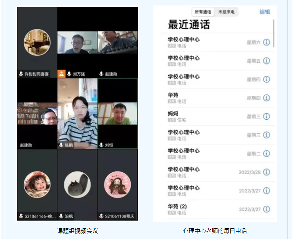Click piano avatar of 许甜甜同喜喜
The image size is (293, 239).
[x=37, y=42]
